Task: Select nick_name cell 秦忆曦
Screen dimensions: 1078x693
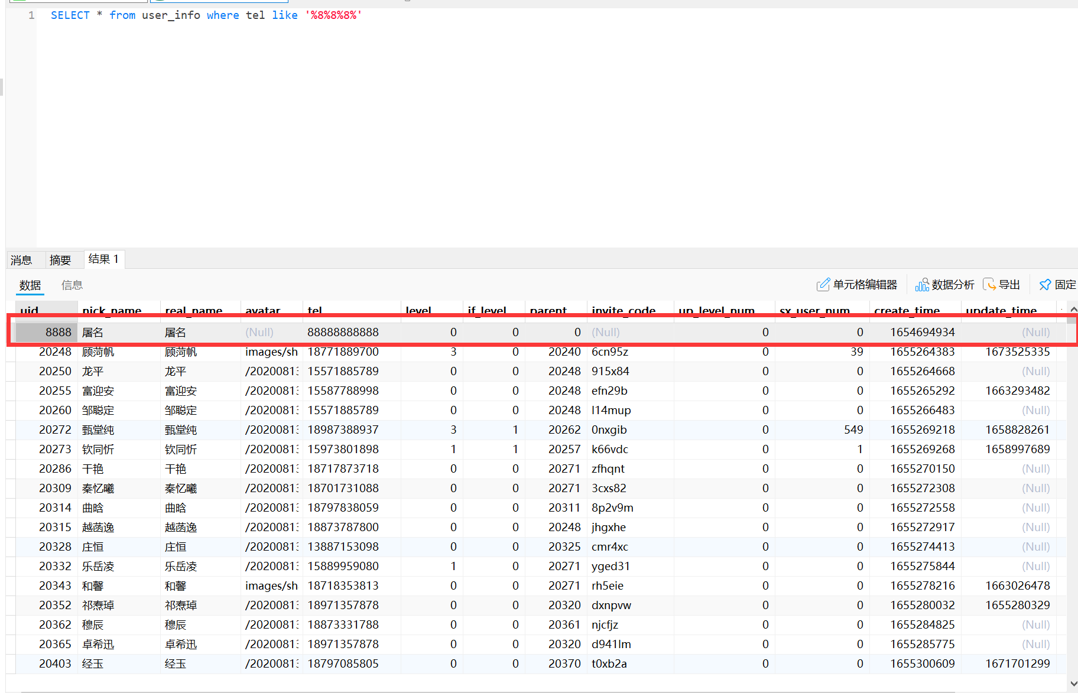Action: [x=119, y=488]
